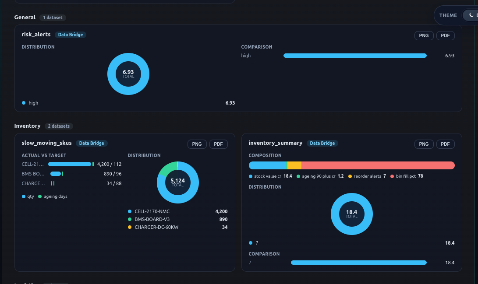This screenshot has height=284, width=478.
Task: Click the comparison bar for 7 in inventory_summary
Action: 359,263
